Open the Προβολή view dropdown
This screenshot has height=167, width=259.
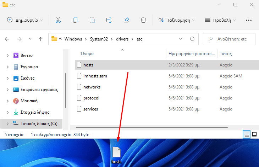click(x=220, y=20)
